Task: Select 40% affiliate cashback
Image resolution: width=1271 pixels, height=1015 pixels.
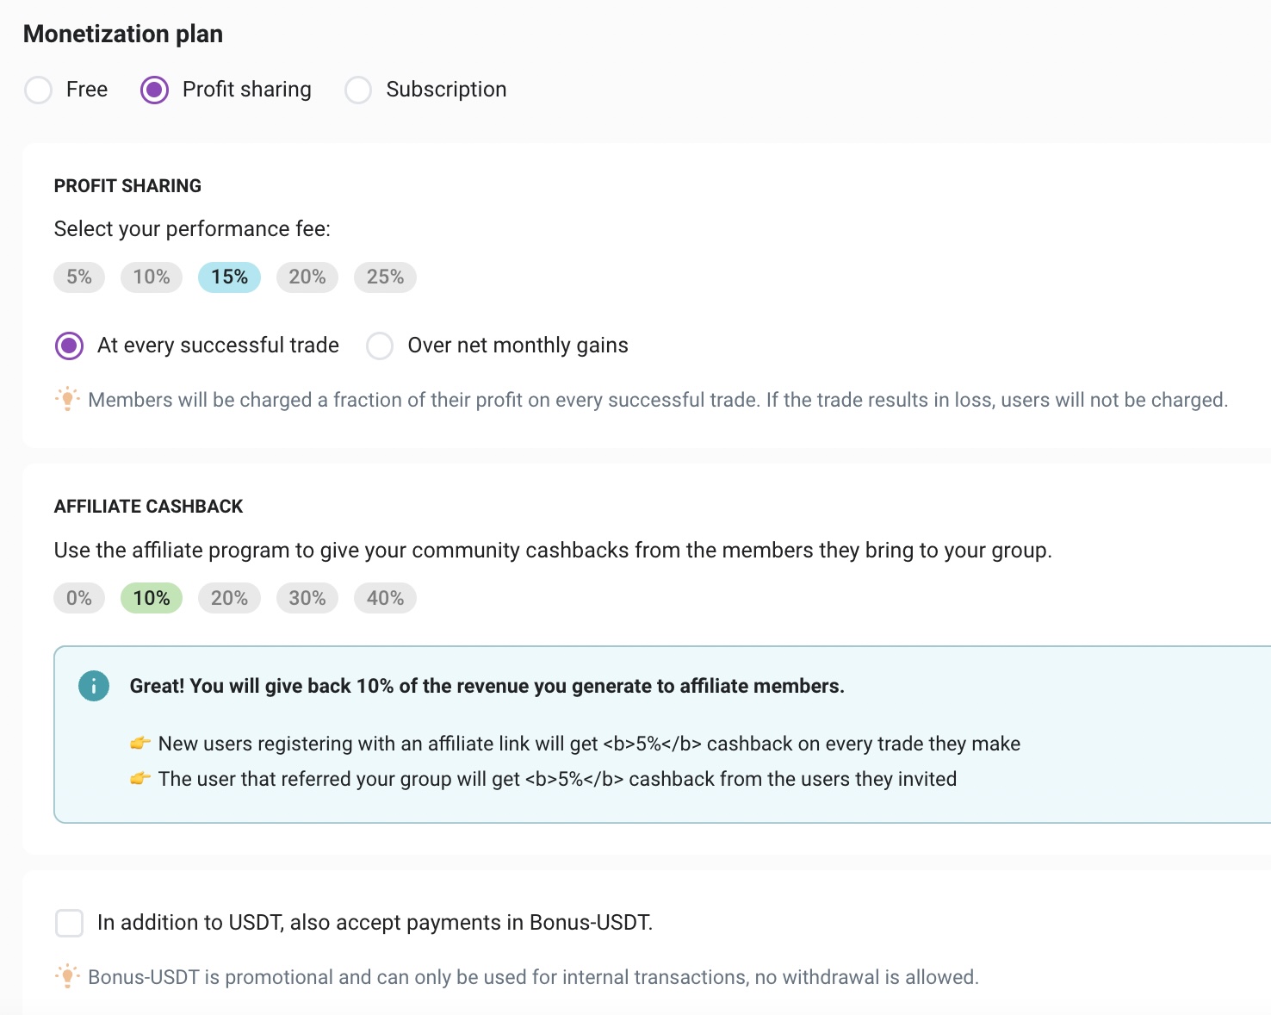Action: pos(385,598)
